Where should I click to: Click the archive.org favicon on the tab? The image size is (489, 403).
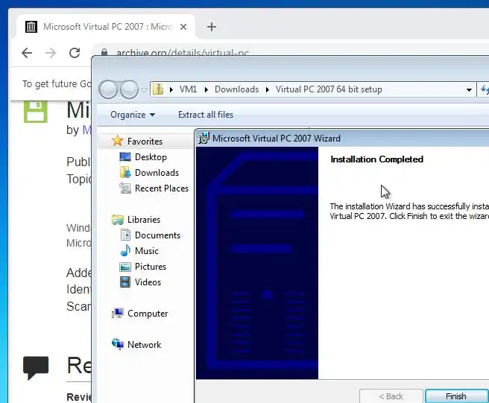[31, 27]
